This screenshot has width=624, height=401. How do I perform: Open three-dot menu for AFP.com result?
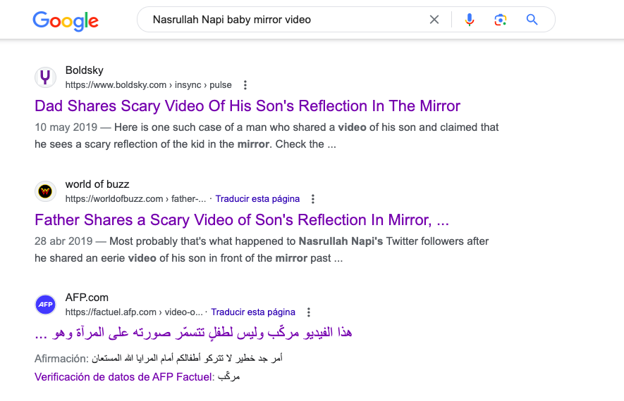point(308,312)
